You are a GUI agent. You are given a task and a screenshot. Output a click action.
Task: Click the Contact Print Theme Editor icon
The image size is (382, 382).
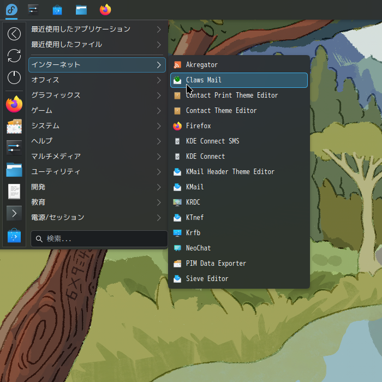coord(177,95)
